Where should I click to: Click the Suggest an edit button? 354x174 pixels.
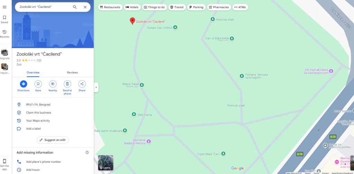pos(53,140)
